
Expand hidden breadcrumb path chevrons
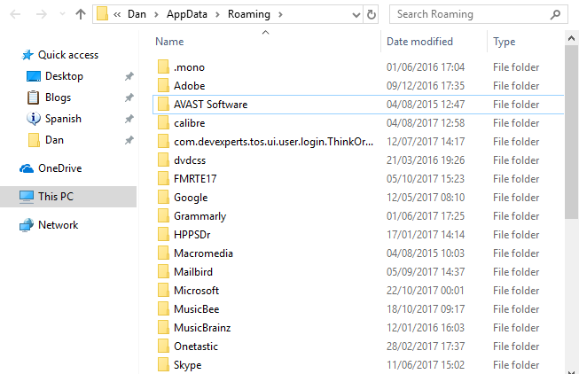(117, 14)
